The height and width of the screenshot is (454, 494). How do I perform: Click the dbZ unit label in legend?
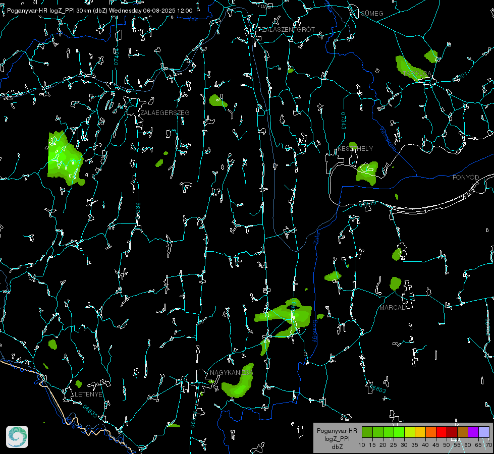(337, 447)
